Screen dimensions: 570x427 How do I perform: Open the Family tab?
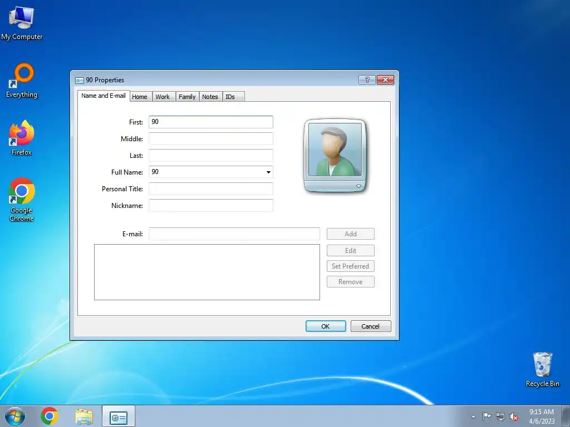coord(187,97)
